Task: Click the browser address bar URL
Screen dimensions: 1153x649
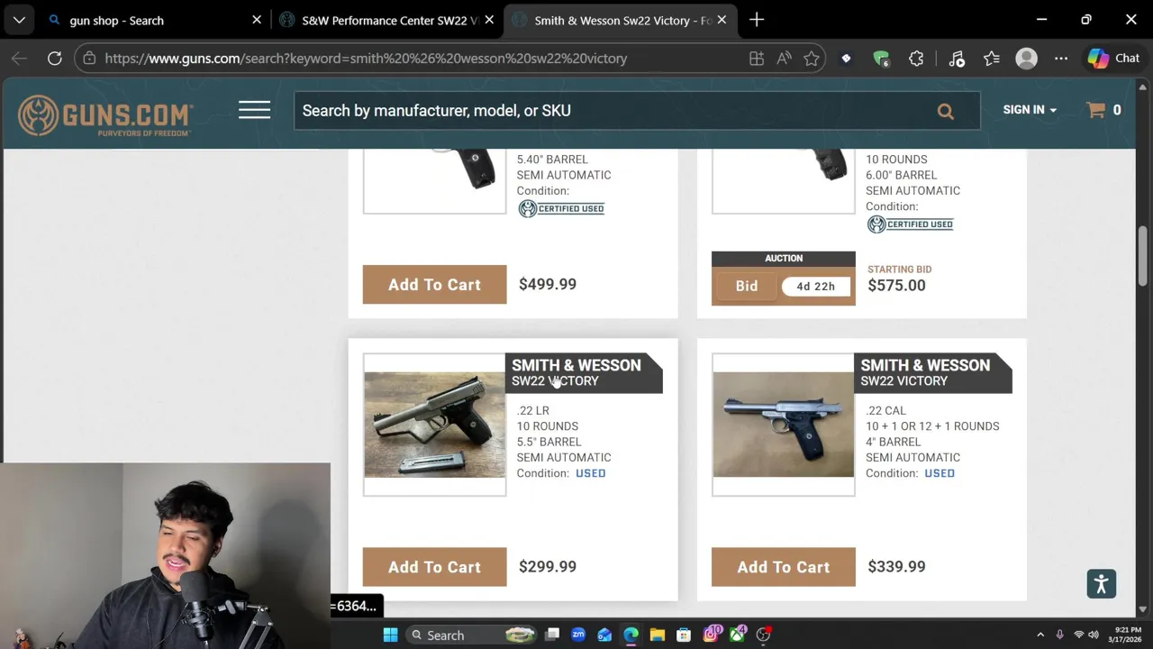Action: click(366, 59)
